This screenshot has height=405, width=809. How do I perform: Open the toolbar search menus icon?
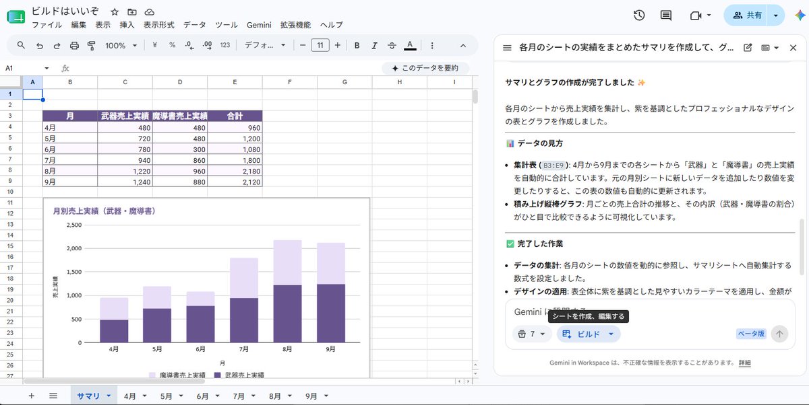(22, 45)
